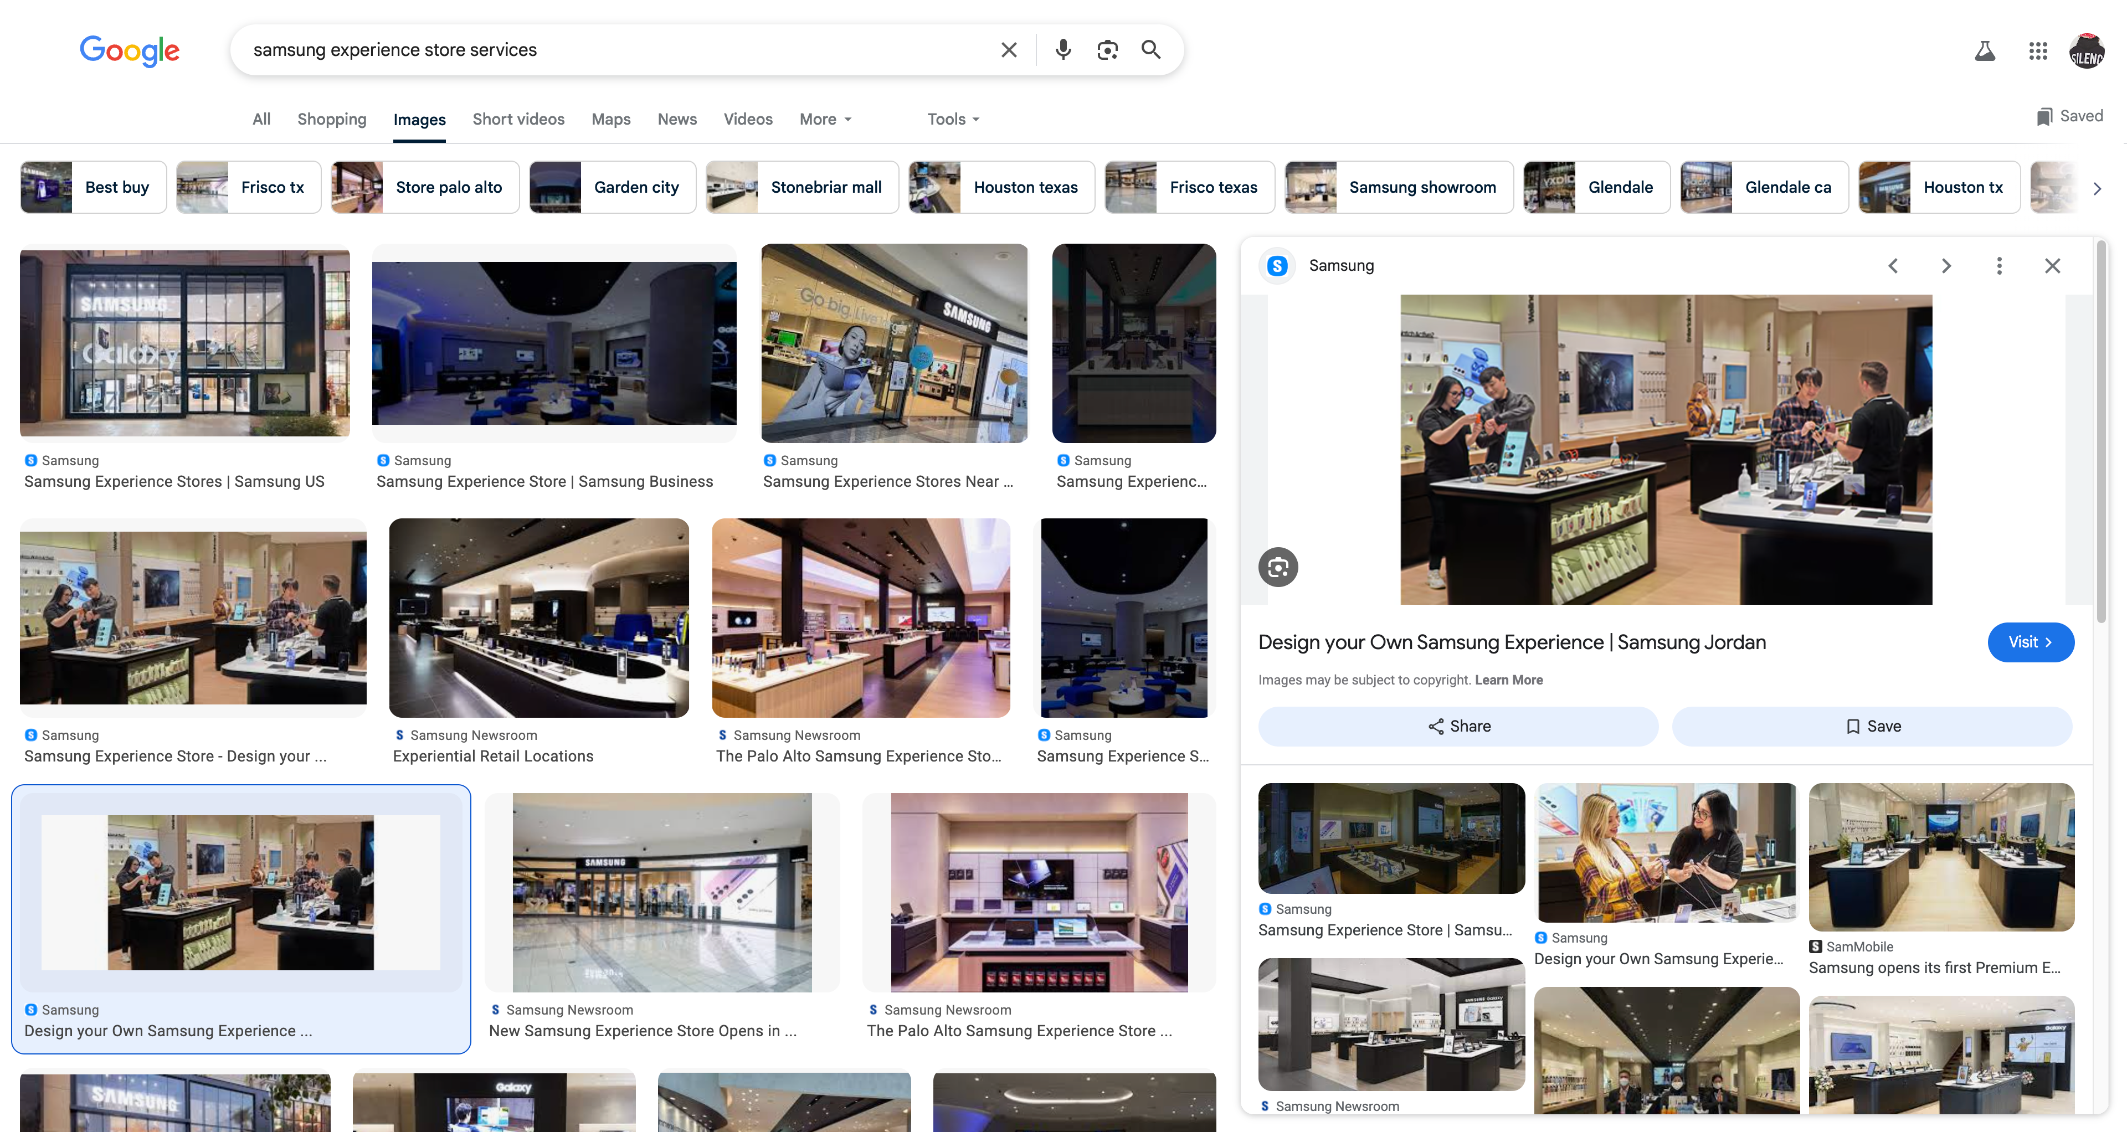The height and width of the screenshot is (1132, 2127).
Task: Open the Learn More copyright link
Action: [1508, 680]
